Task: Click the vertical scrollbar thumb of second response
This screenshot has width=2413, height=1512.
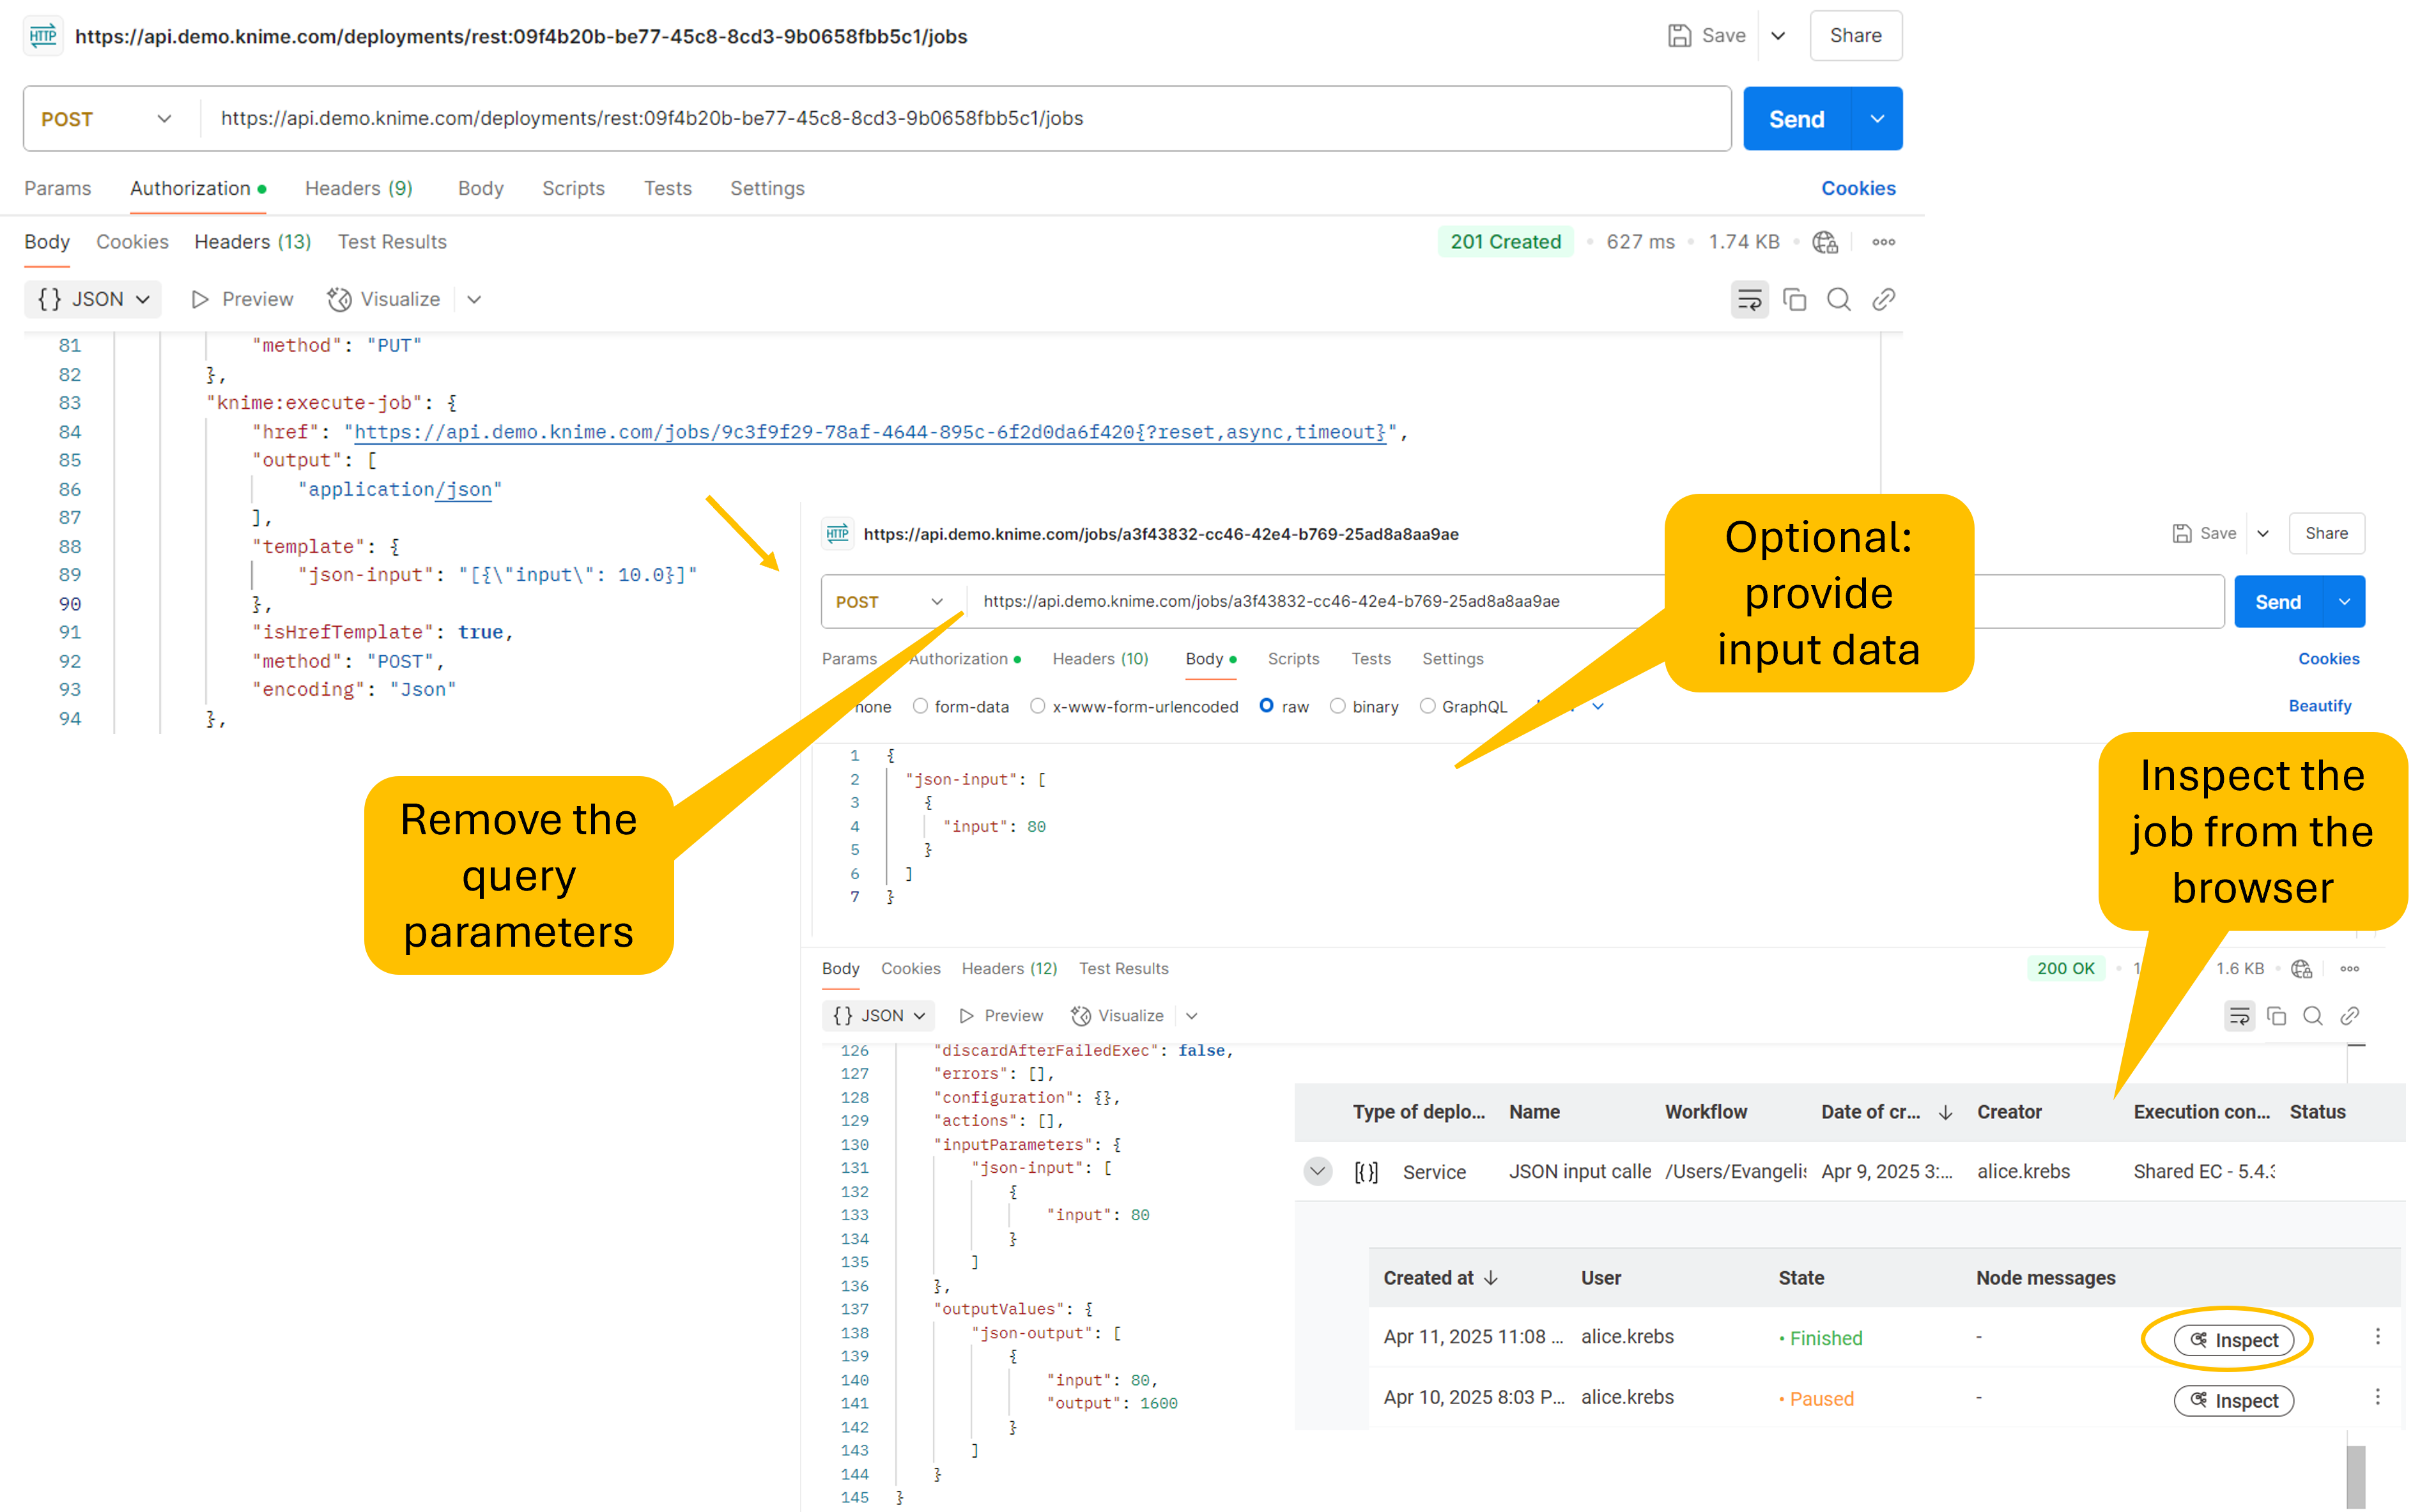Action: point(2356,1477)
